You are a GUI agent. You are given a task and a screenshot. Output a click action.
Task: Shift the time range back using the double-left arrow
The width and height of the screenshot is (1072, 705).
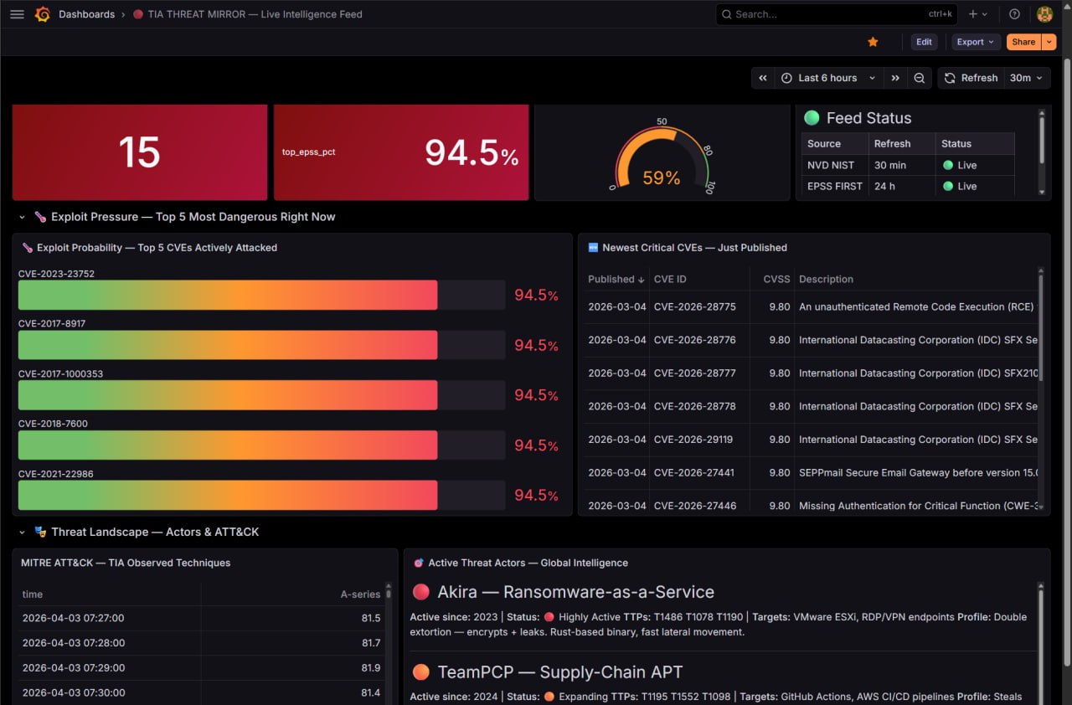[x=763, y=77]
